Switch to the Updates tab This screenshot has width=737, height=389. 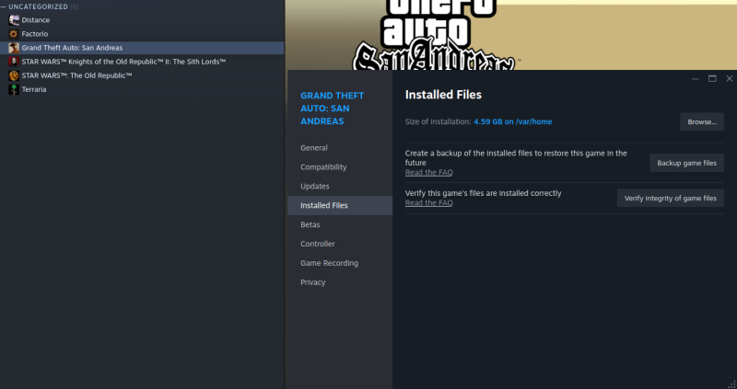click(x=314, y=187)
